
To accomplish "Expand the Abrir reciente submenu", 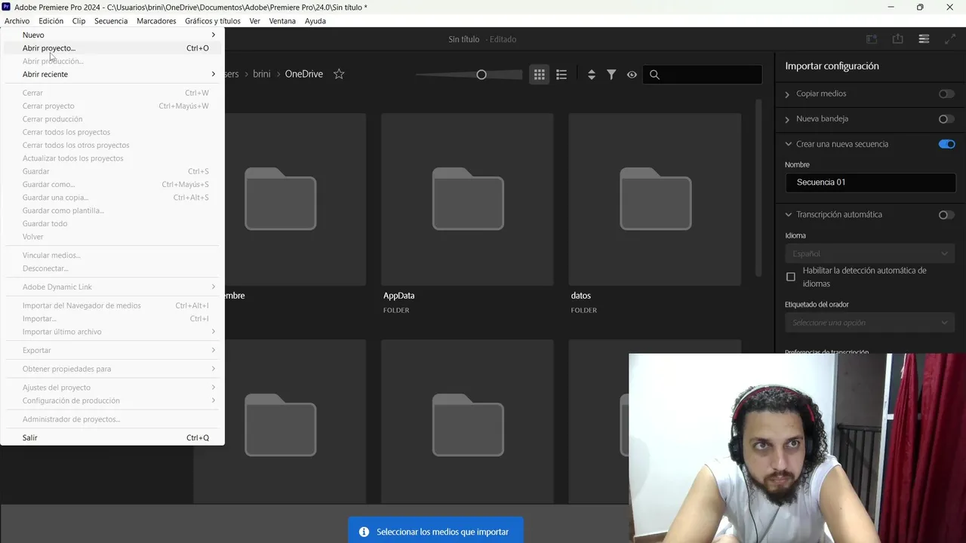I will point(112,74).
